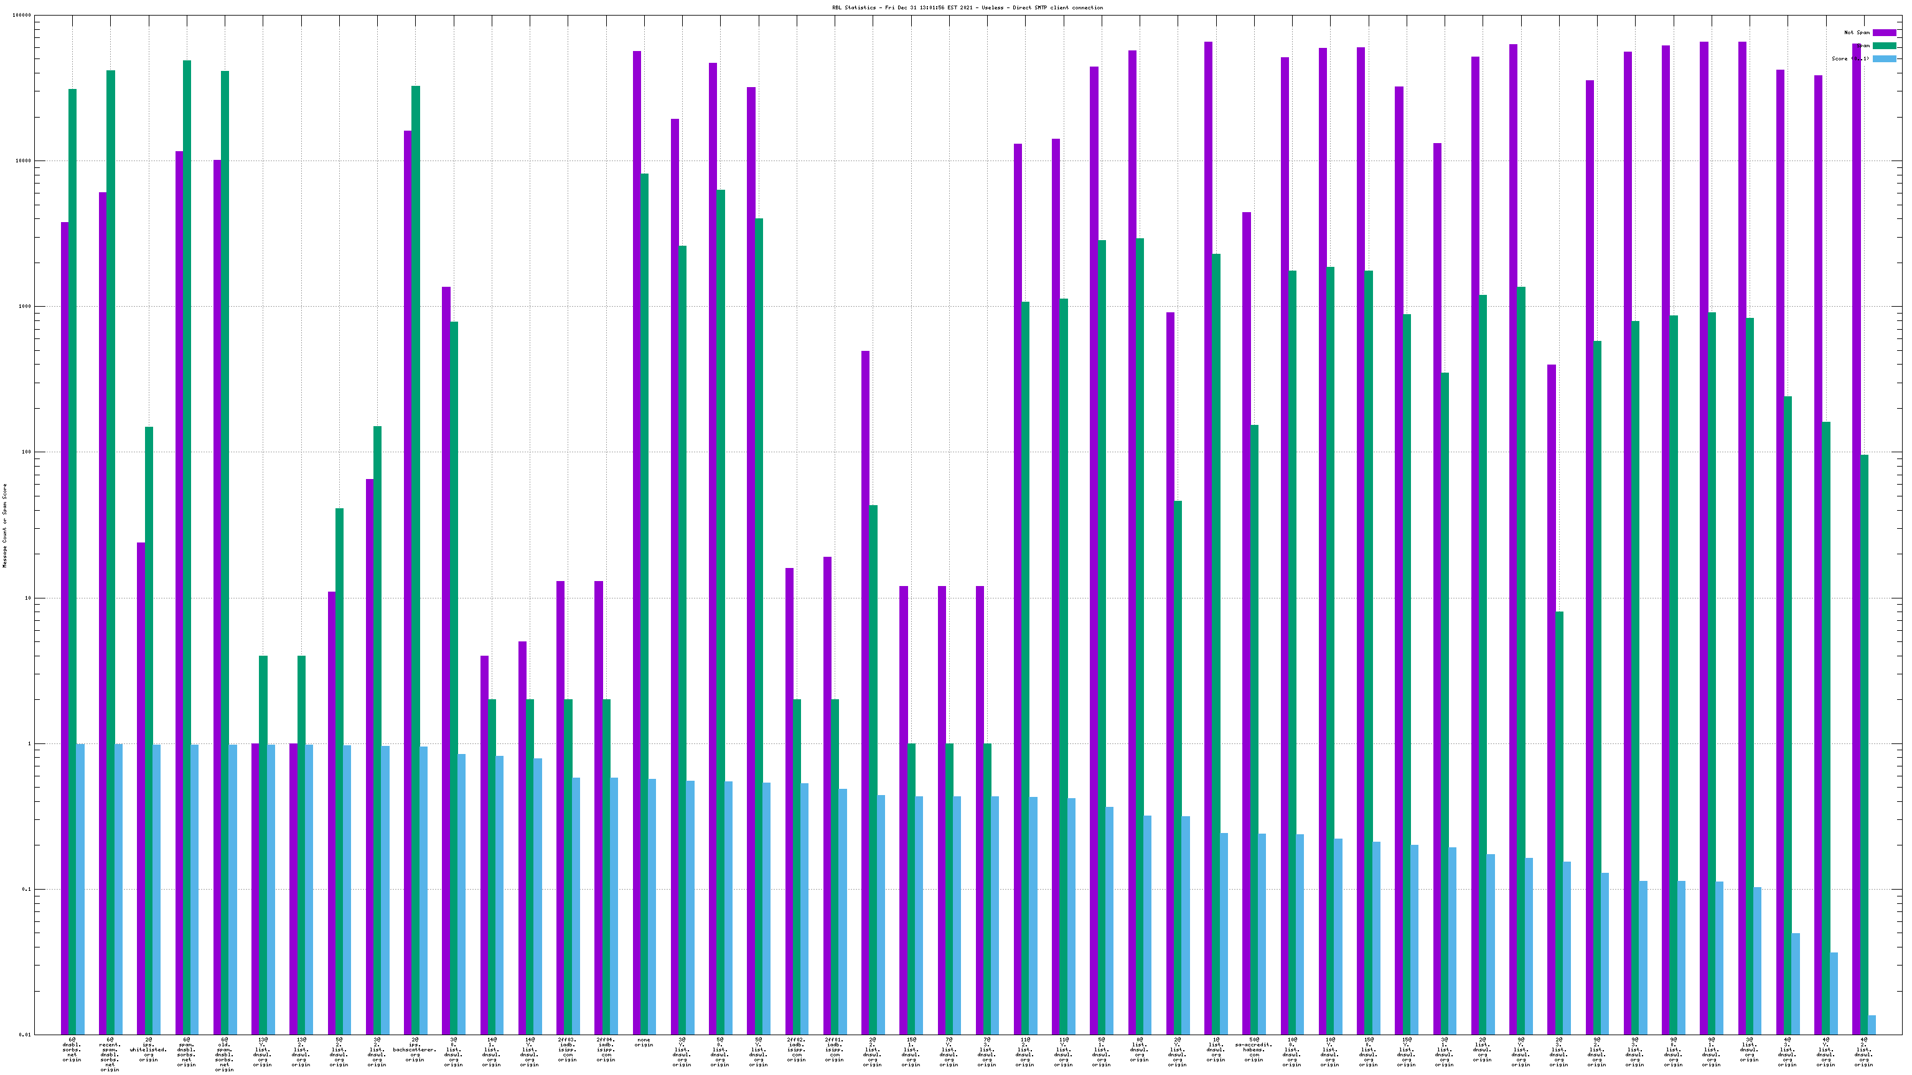
Task: Click the 'Not Spam' legend text
Action: pos(1857,32)
